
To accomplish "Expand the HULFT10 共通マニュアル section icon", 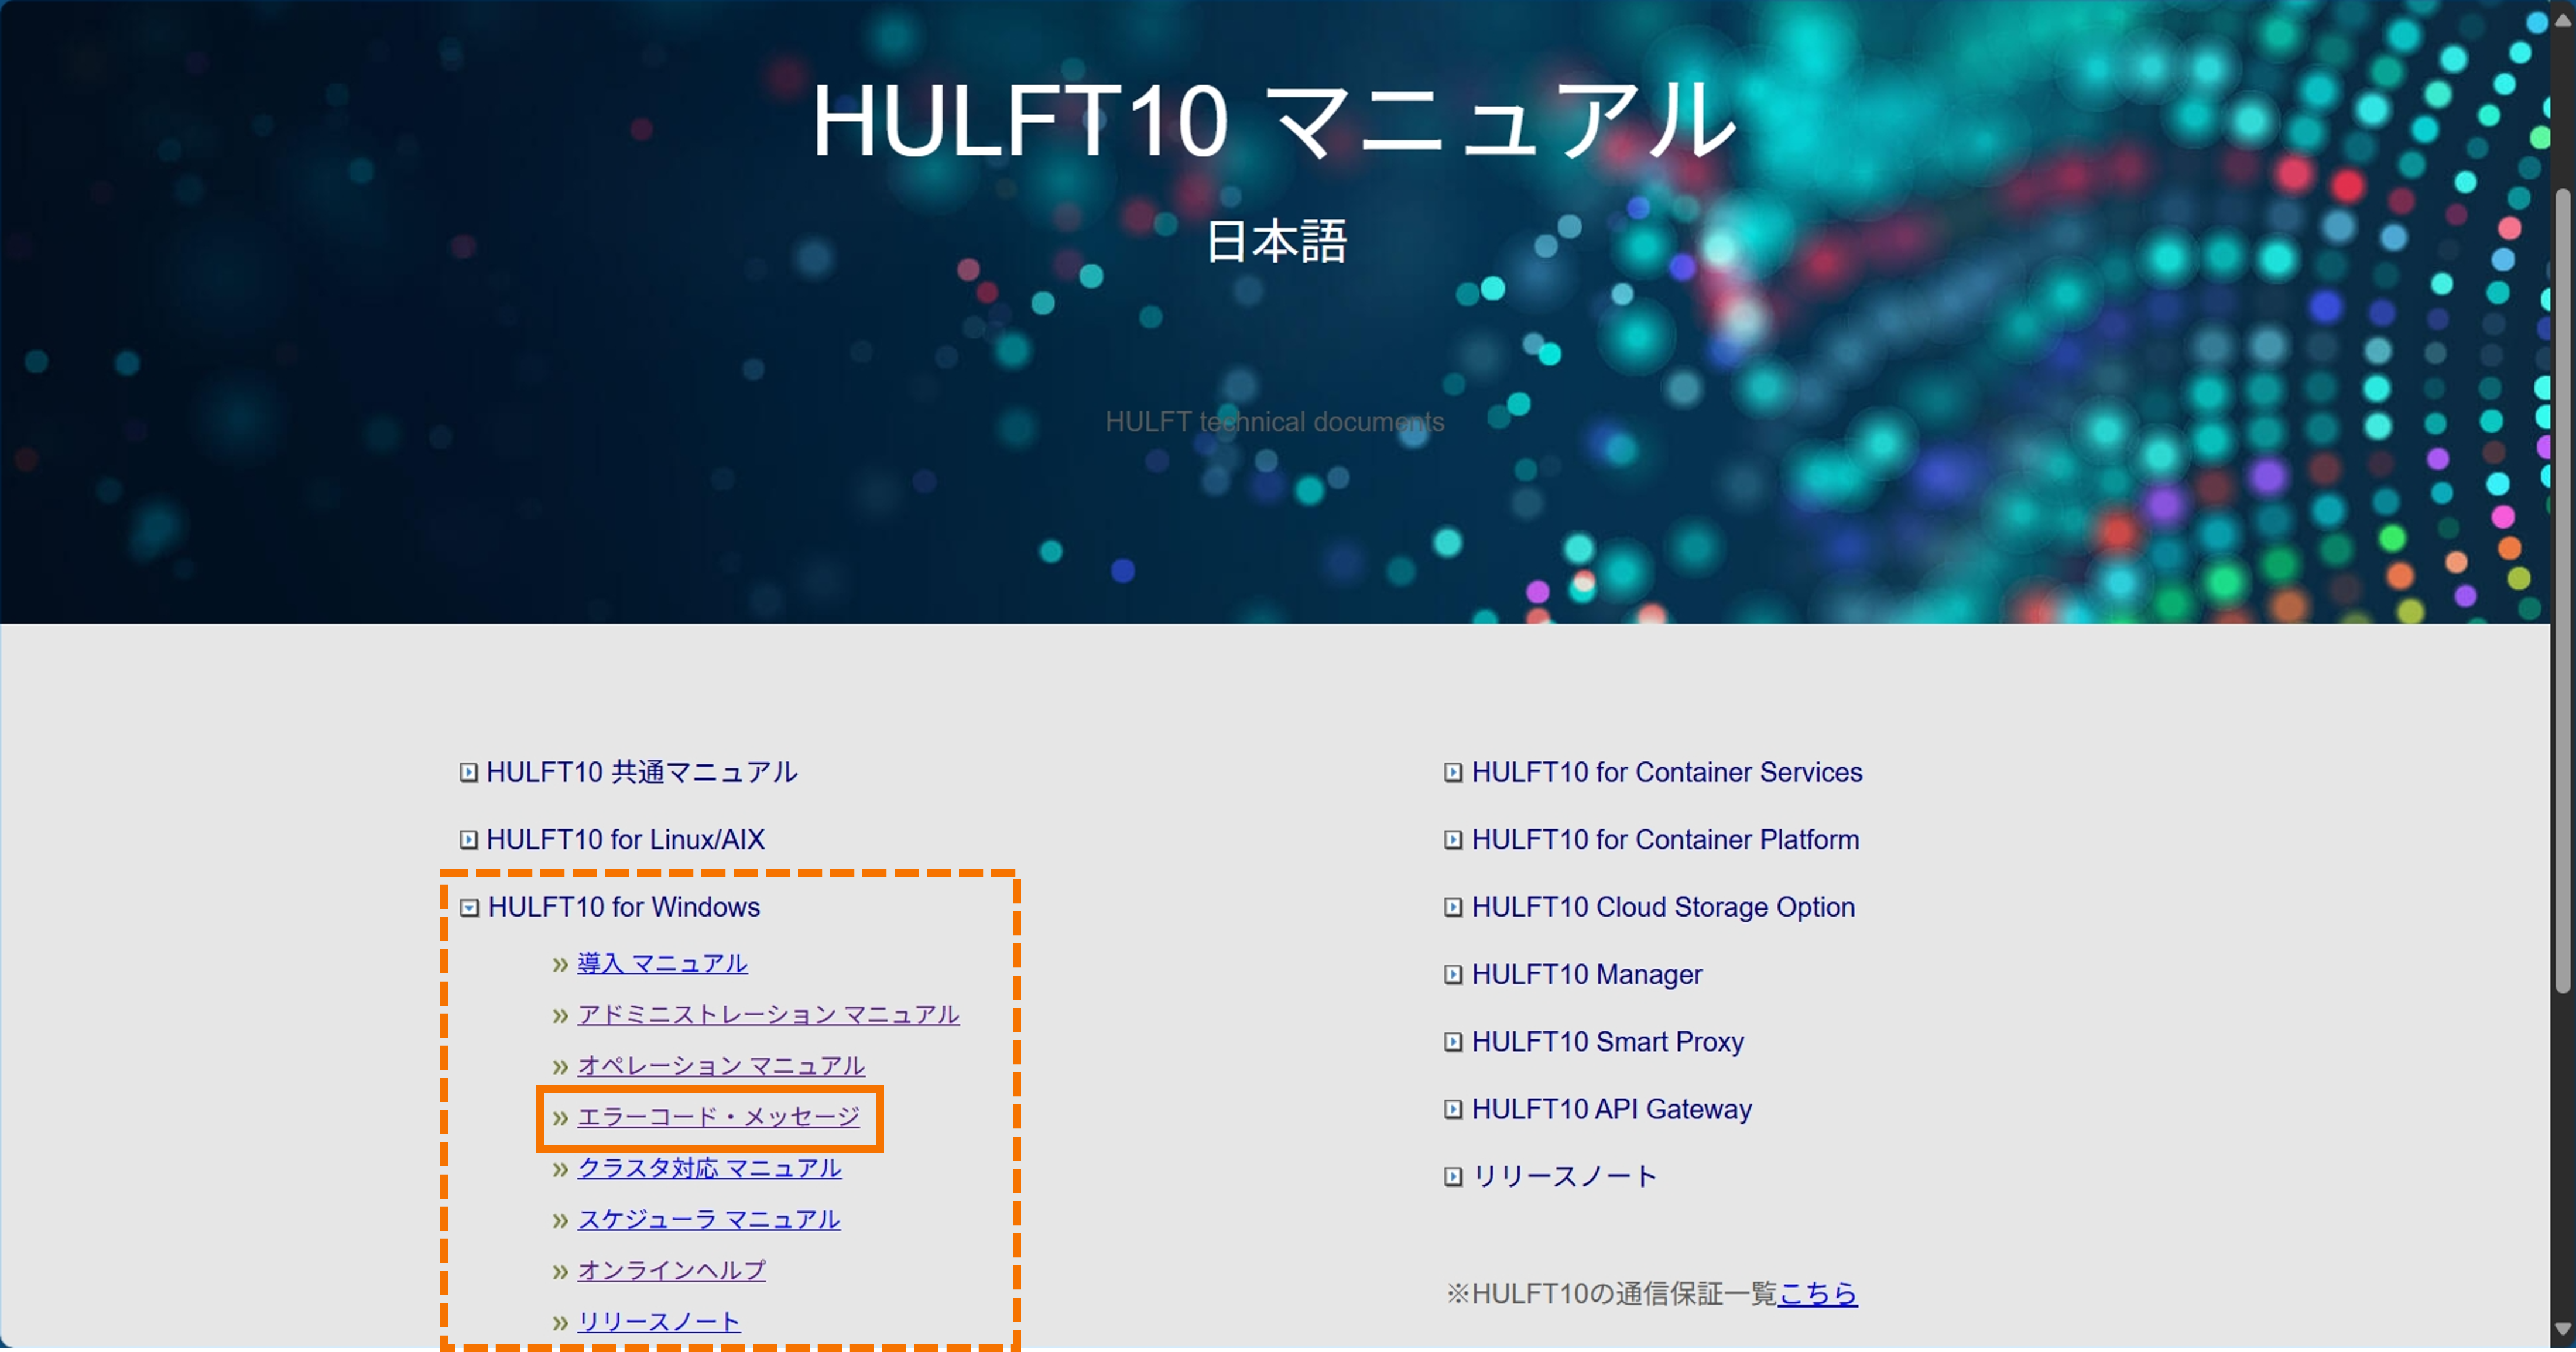I will click(468, 772).
